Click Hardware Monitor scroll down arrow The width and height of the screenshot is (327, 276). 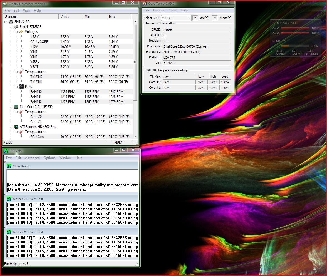(135, 137)
